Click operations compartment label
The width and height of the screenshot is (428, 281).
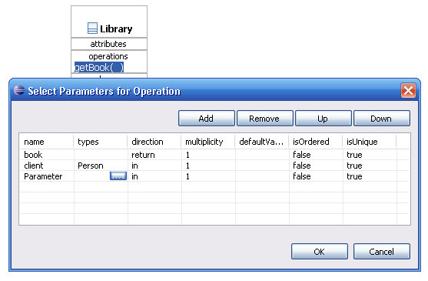pos(108,56)
